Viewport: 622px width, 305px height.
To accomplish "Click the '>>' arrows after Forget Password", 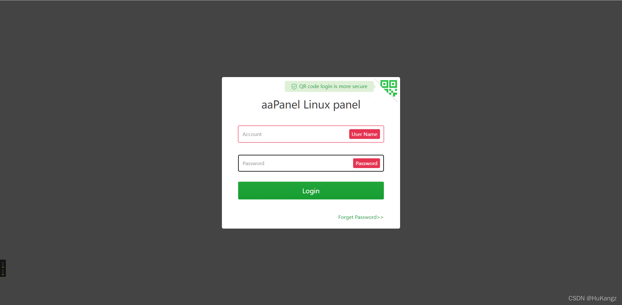I will coord(380,217).
